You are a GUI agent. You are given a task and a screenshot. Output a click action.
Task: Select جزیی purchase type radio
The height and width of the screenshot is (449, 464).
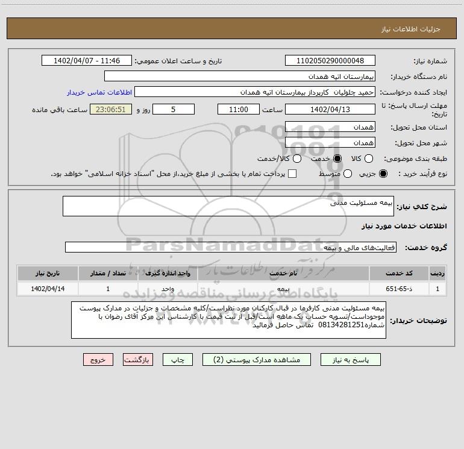pyautogui.click(x=383, y=174)
